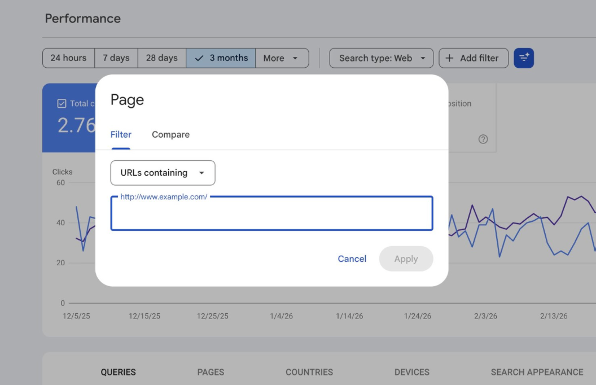596x385 pixels.
Task: Click the help question mark icon
Action: (x=483, y=139)
